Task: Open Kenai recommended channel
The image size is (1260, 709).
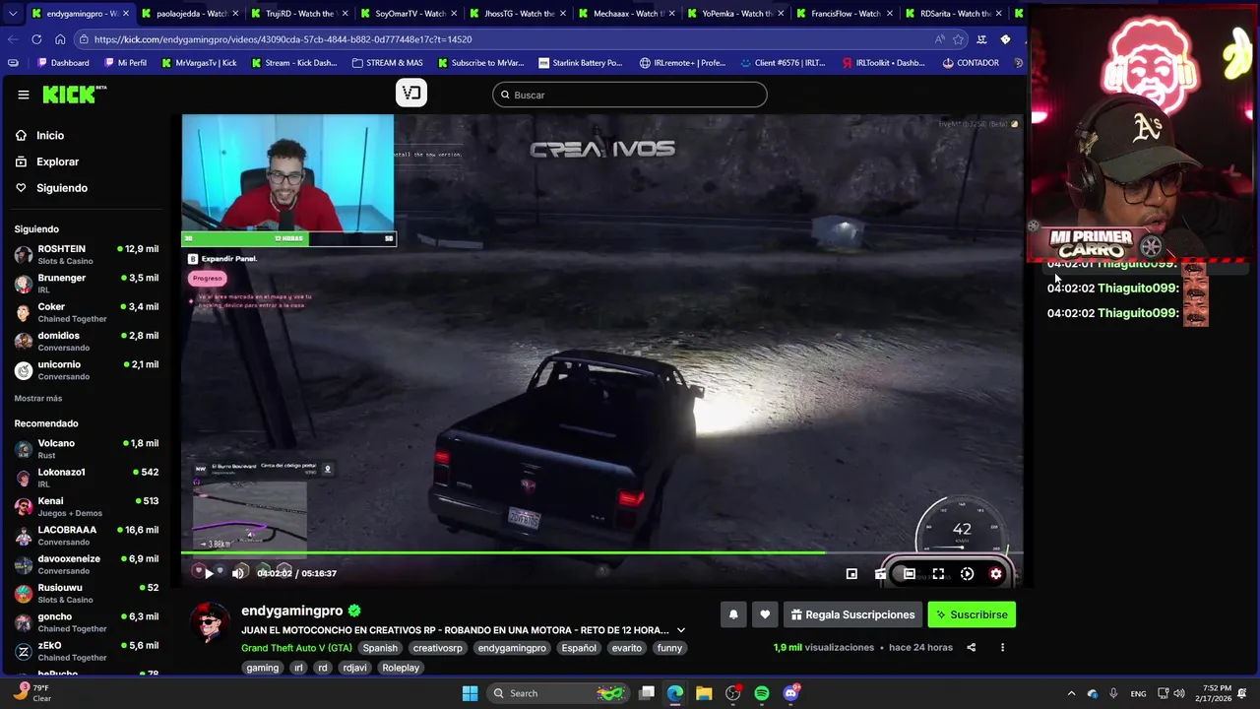Action: coord(87,507)
